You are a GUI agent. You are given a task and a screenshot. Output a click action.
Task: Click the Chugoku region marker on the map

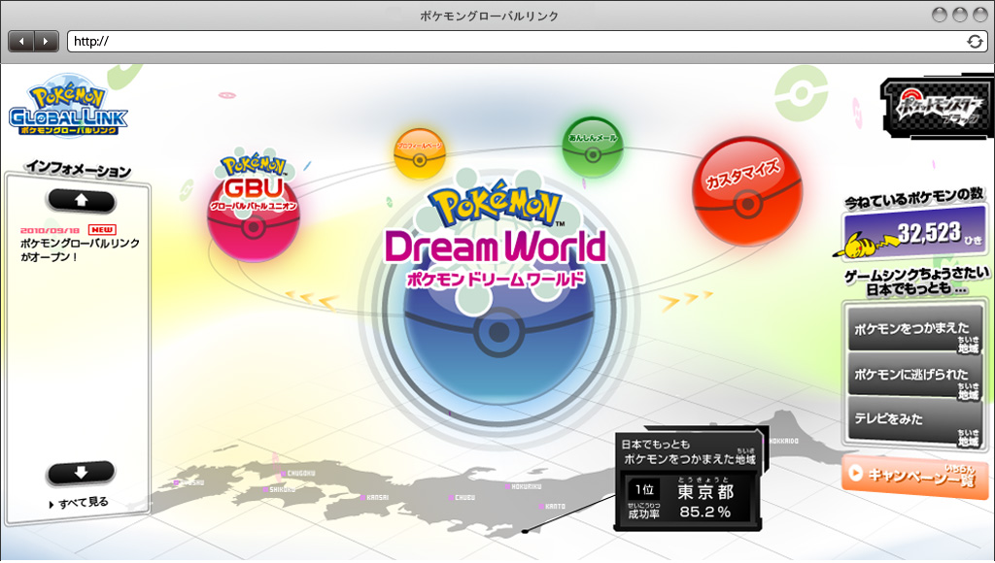click(x=283, y=474)
